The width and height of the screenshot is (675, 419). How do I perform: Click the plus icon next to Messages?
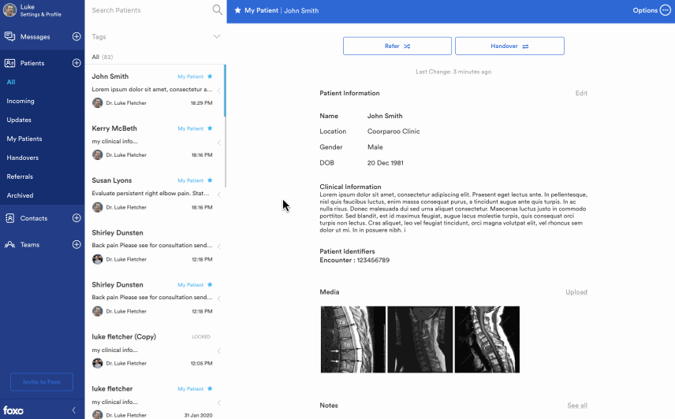click(x=76, y=37)
